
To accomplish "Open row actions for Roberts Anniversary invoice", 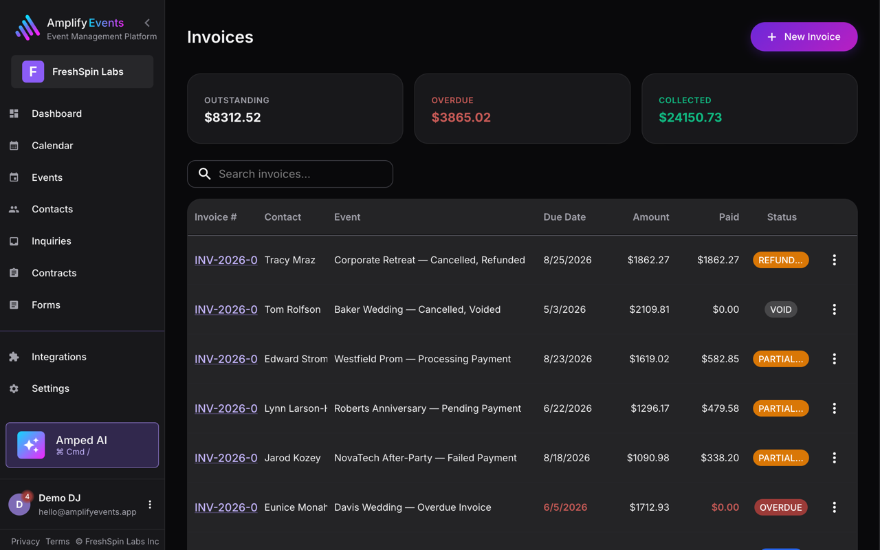I will point(834,408).
